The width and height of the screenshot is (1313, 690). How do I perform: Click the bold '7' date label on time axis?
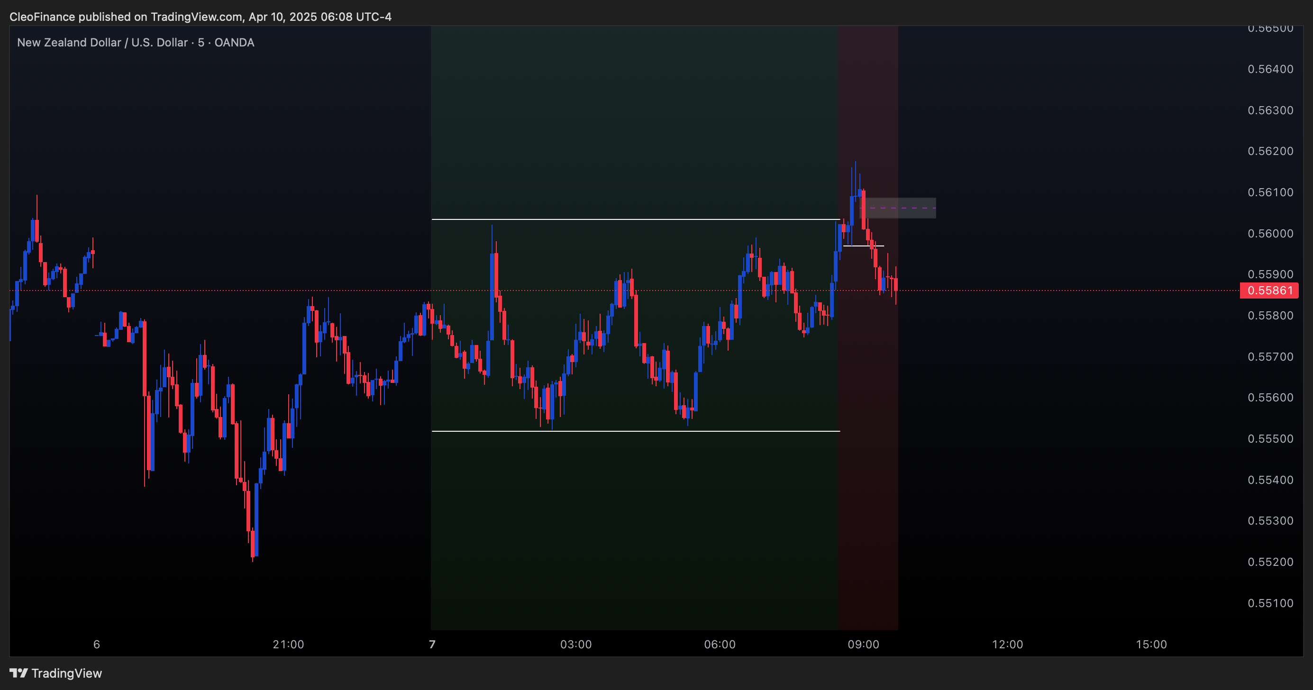click(x=432, y=645)
